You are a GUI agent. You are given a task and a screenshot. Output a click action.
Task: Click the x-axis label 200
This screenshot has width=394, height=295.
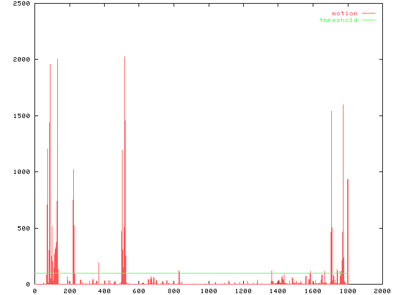70,291
